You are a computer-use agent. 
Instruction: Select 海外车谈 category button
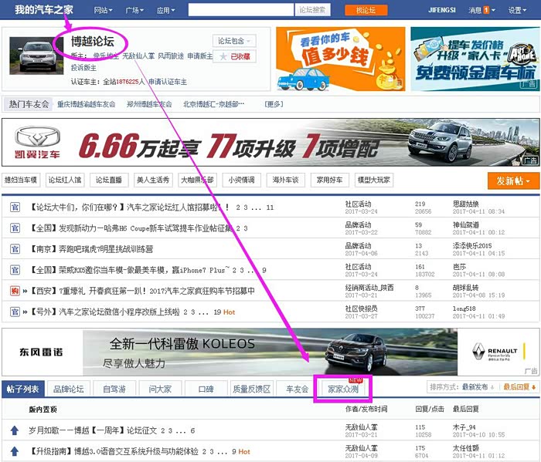point(286,180)
